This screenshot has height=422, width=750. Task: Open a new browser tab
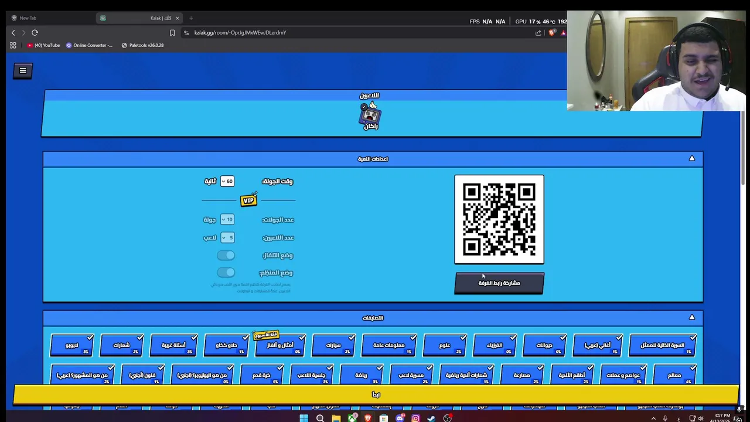tap(191, 18)
